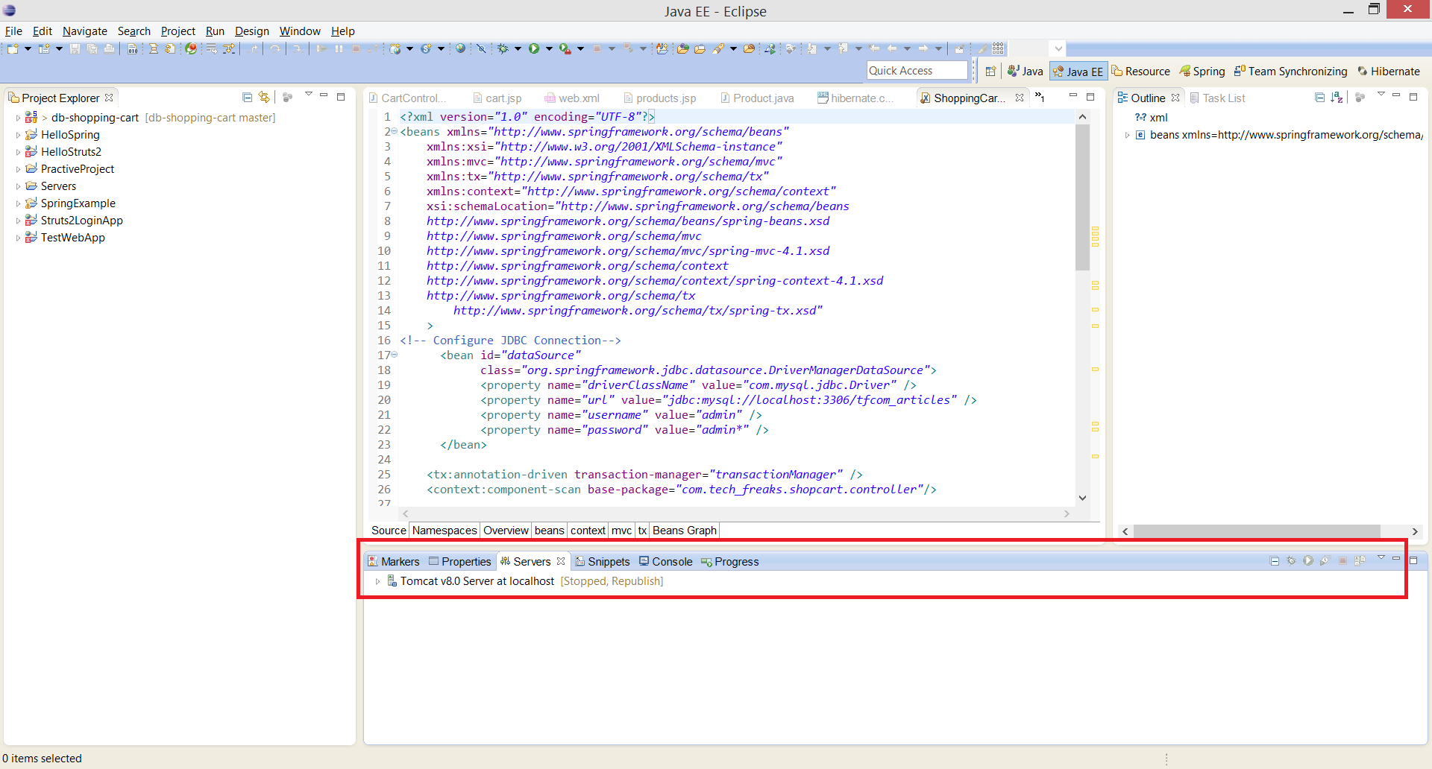
Task: Switch to the Beans Graph editor page
Action: 684,530
